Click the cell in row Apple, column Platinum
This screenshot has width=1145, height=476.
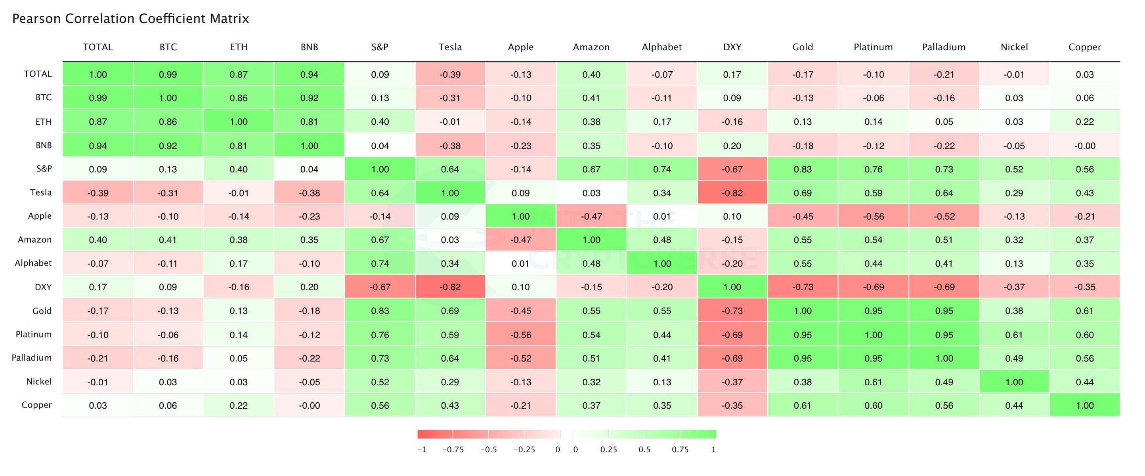(x=874, y=216)
